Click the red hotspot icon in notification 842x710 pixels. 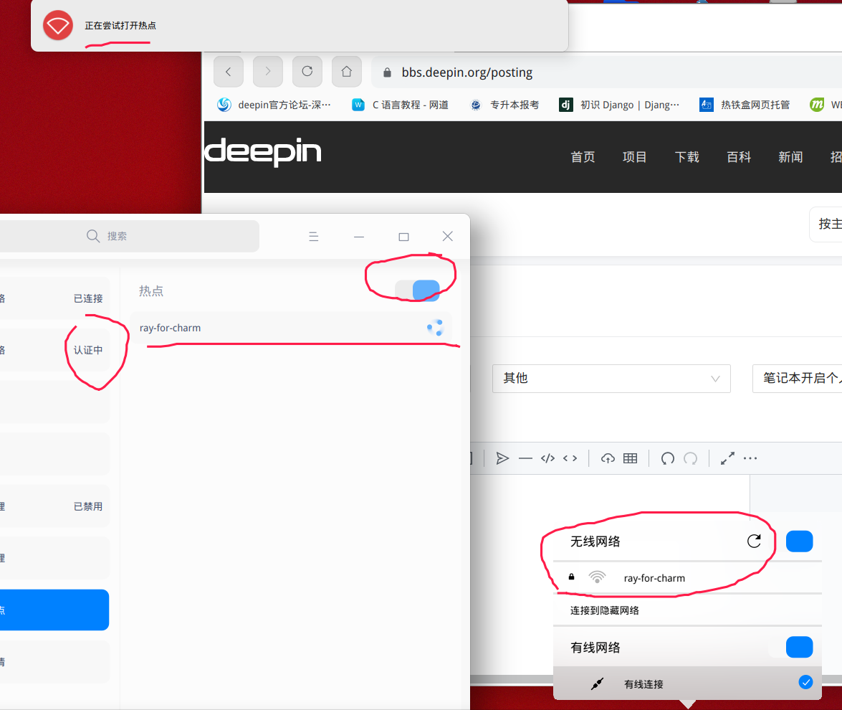58,25
